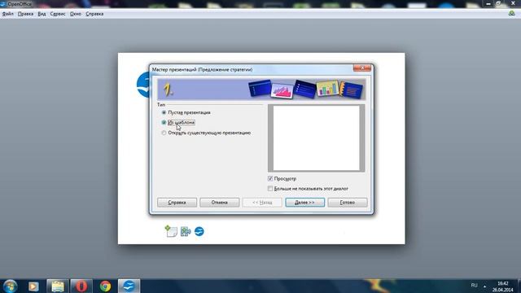Viewport: 521px width, 293px height.
Task: Click the 'Справка' button in the wizard
Action: 177,203
